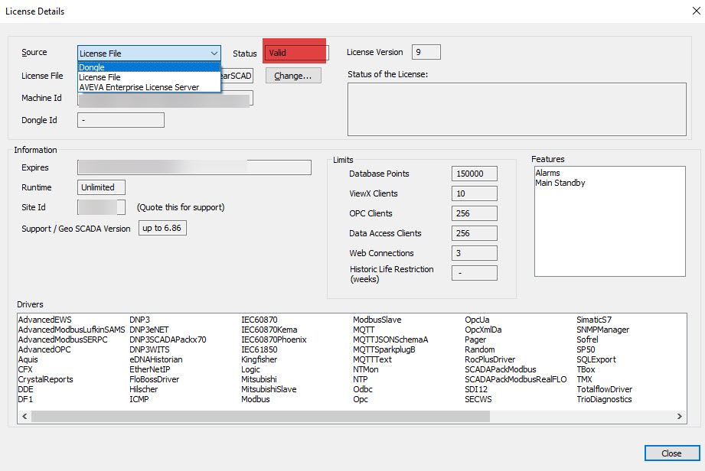The width and height of the screenshot is (705, 471).
Task: Click the Geo SCADA Version field
Action: coord(162,228)
